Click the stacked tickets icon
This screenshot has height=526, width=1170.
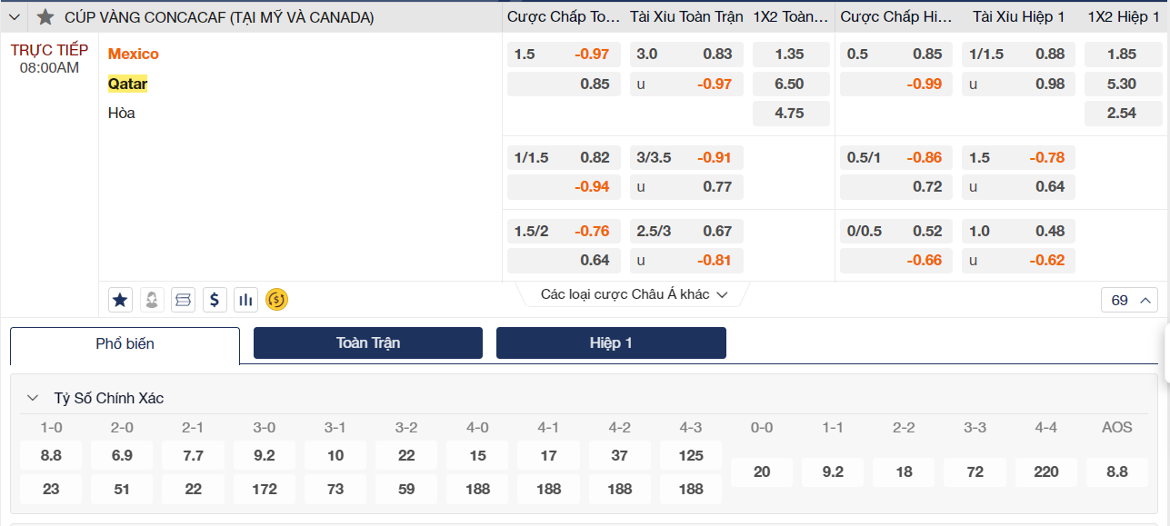[x=183, y=299]
